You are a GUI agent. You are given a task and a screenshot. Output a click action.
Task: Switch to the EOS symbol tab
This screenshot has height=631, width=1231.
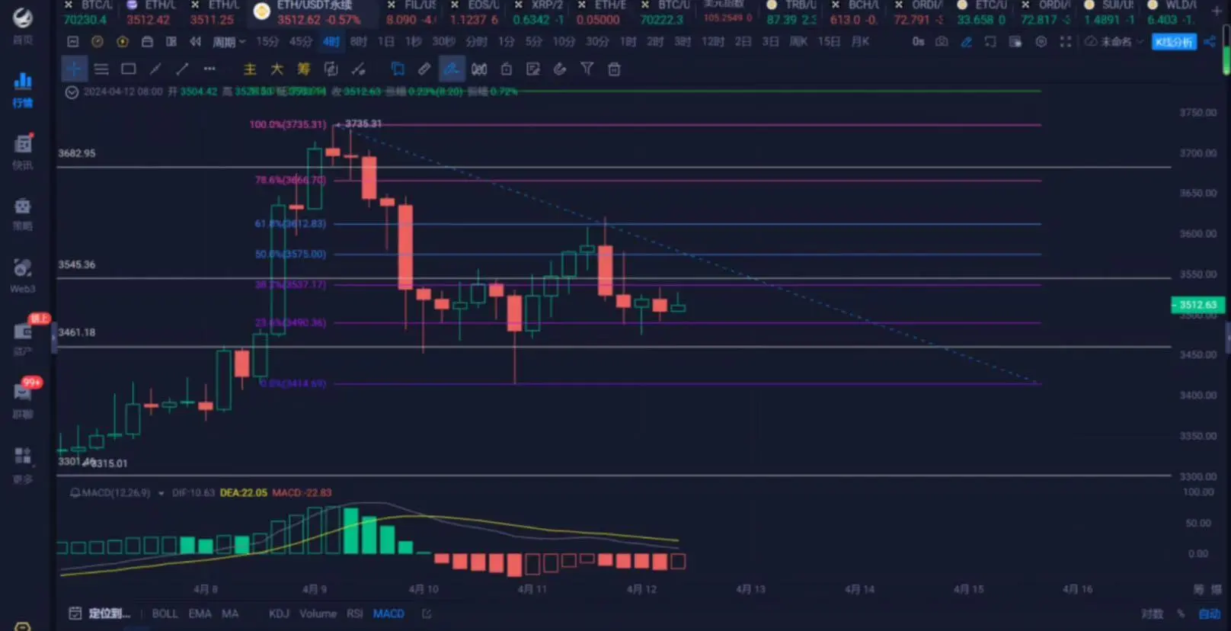coord(474,12)
